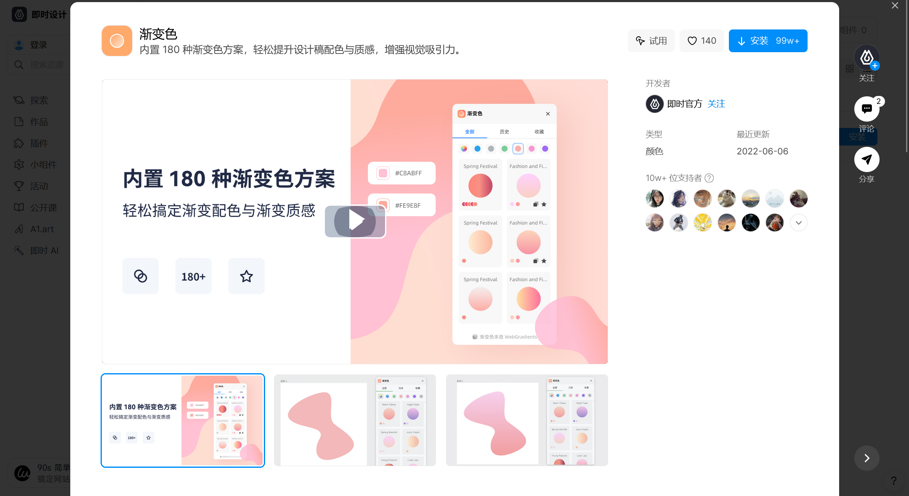
Task: Expand the supporters list with chevron
Action: 799,222
